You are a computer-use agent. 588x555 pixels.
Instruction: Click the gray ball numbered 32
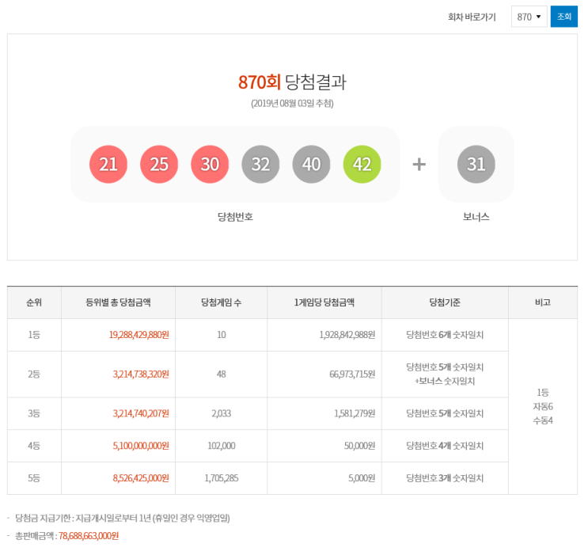pyautogui.click(x=260, y=165)
